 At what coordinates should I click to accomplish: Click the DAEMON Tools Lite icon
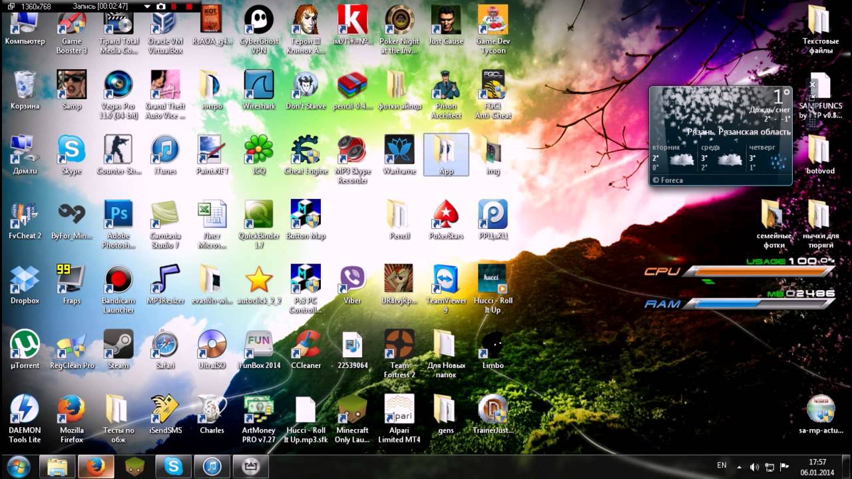(25, 419)
